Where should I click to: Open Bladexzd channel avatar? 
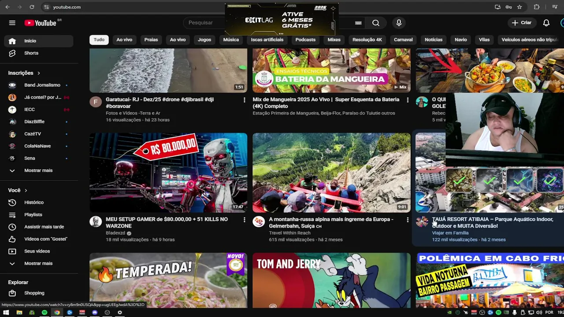[x=96, y=221]
